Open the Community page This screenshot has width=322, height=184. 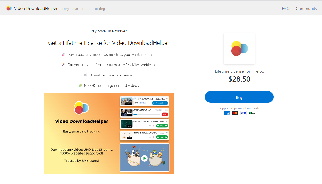pyautogui.click(x=306, y=8)
